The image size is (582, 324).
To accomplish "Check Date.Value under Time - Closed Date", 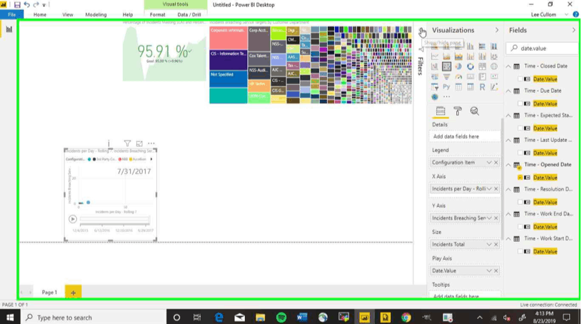I will click(520, 79).
